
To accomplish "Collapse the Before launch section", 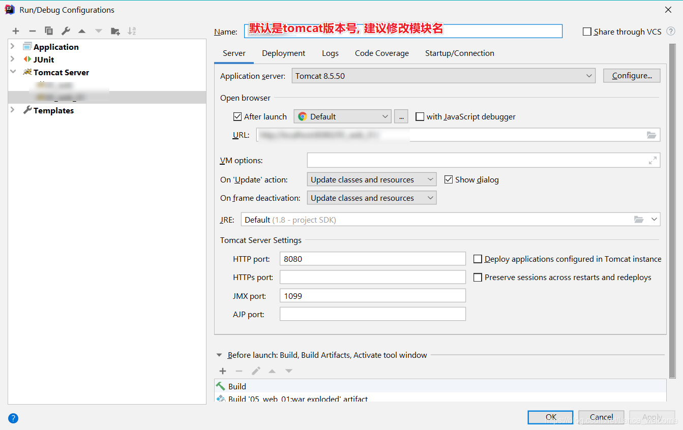I will click(219, 355).
